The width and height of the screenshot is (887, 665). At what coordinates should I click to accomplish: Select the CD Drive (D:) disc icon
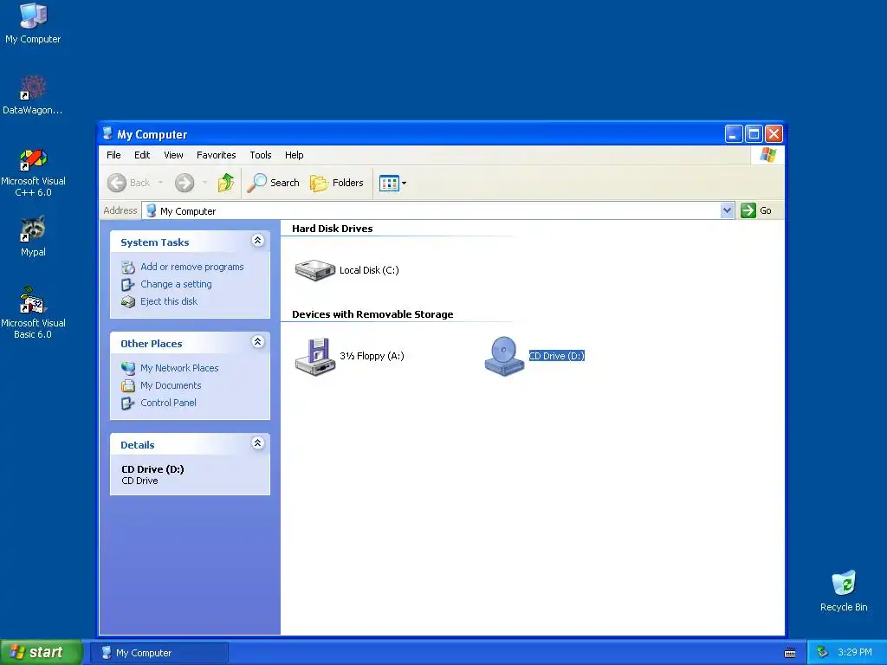504,356
